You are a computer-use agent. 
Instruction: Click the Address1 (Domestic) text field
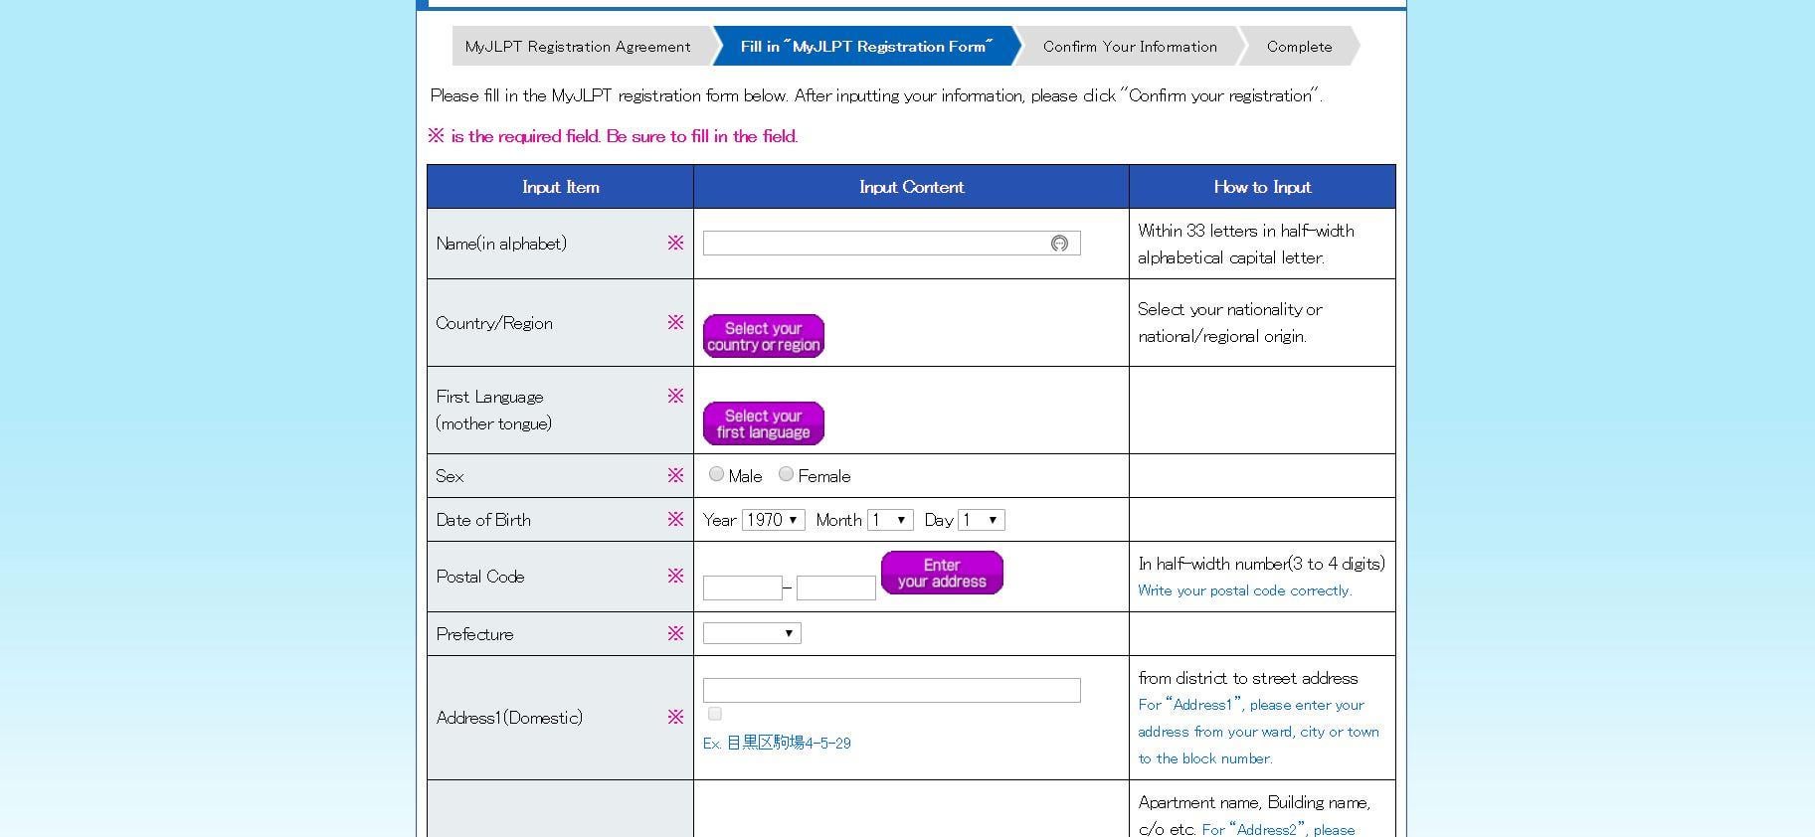[891, 691]
